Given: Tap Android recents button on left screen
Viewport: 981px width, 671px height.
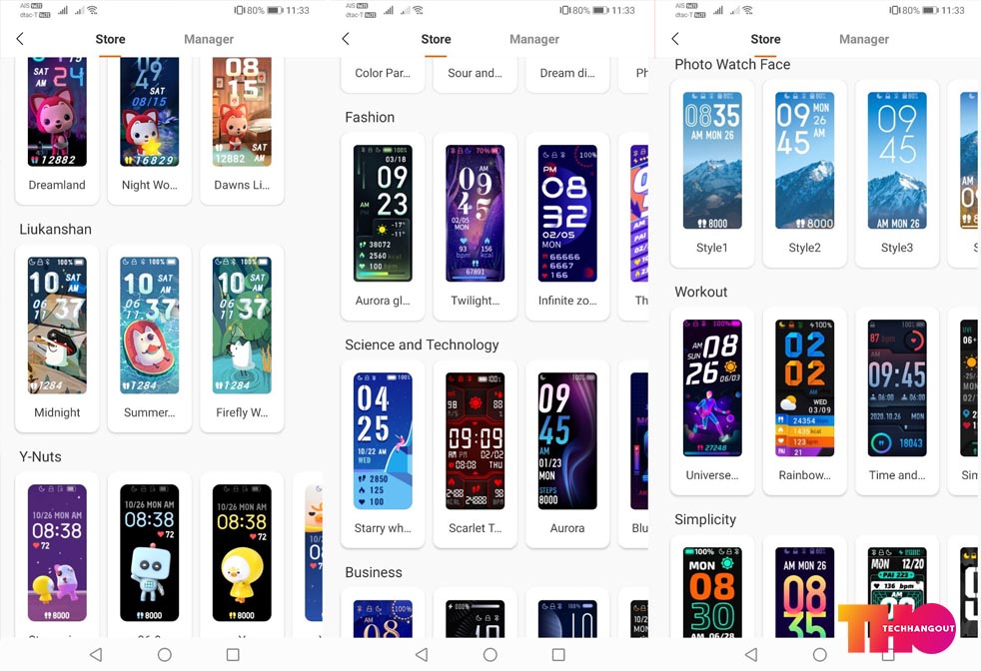Looking at the screenshot, I should coord(233,654).
